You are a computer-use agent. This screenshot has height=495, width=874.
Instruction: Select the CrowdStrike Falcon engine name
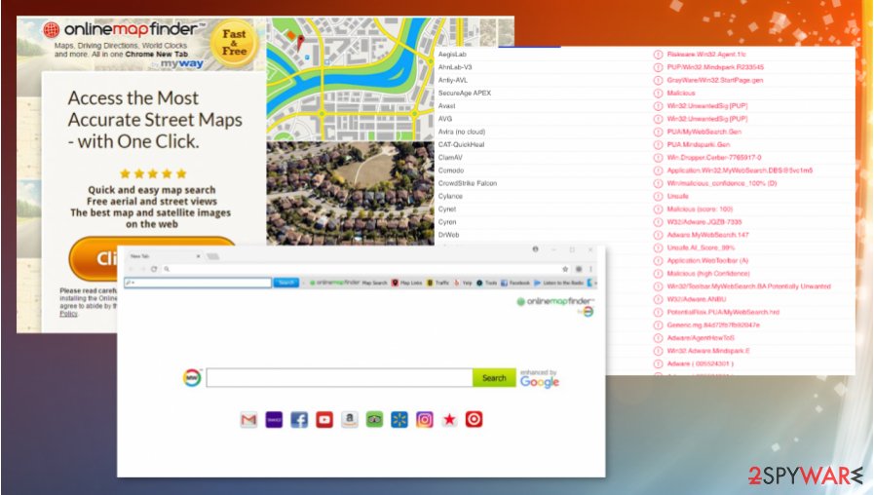[467, 183]
